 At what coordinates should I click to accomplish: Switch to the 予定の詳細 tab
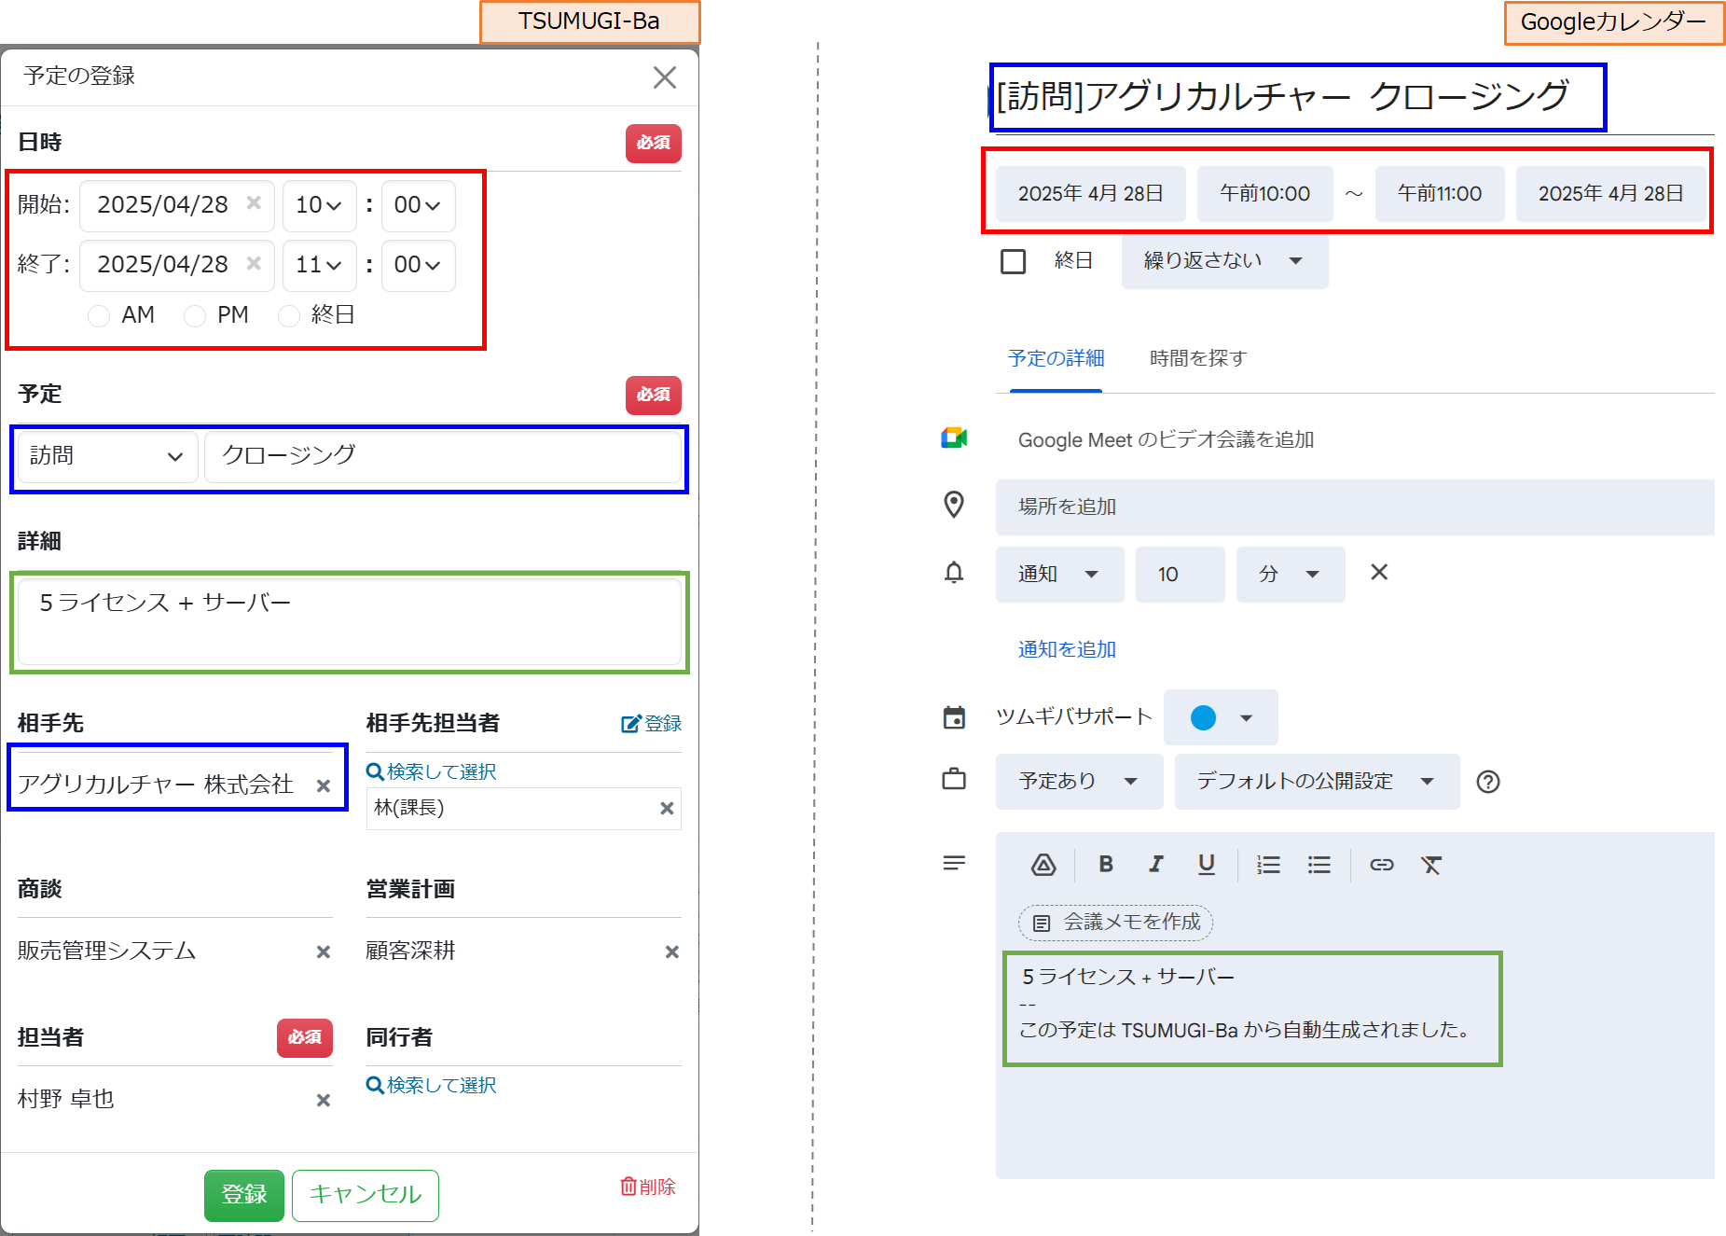coord(1056,358)
